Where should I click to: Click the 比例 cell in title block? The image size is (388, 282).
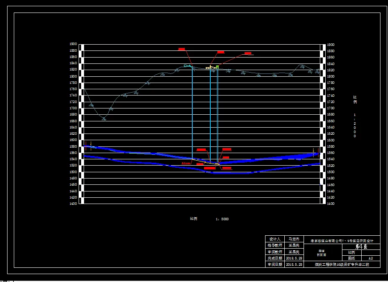tap(352, 252)
